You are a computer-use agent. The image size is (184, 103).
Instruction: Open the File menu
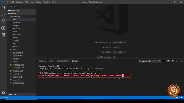pyautogui.click(x=7, y=2)
